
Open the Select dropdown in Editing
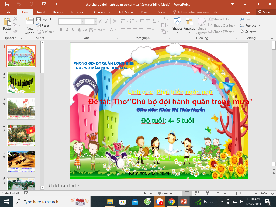250,32
